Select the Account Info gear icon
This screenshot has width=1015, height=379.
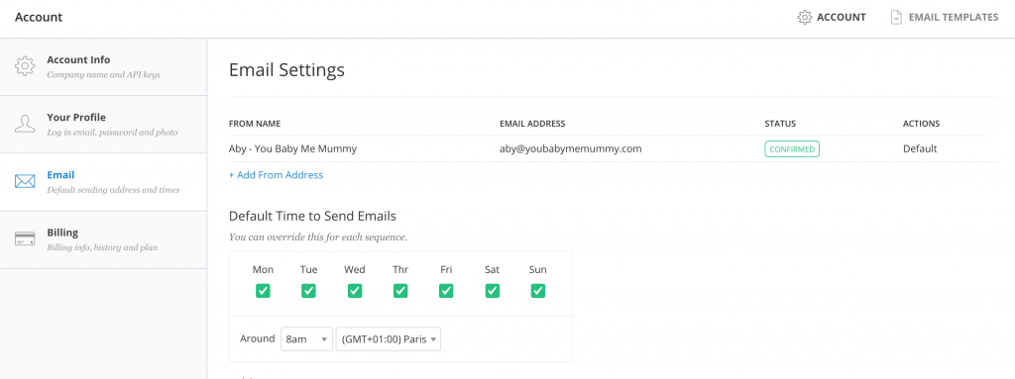click(x=25, y=66)
